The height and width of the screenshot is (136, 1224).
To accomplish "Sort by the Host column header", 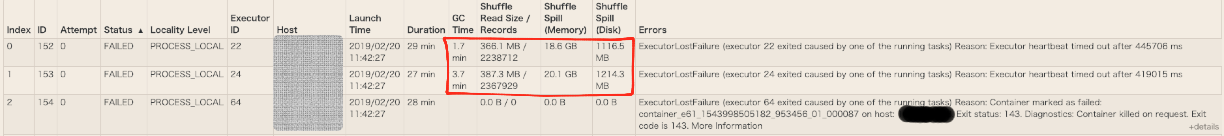I will point(287,30).
